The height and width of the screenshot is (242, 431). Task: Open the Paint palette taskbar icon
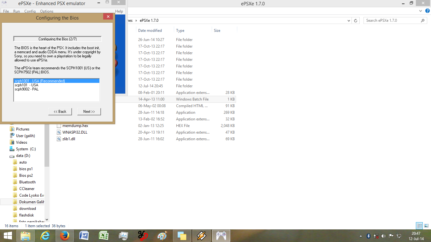[162, 236]
